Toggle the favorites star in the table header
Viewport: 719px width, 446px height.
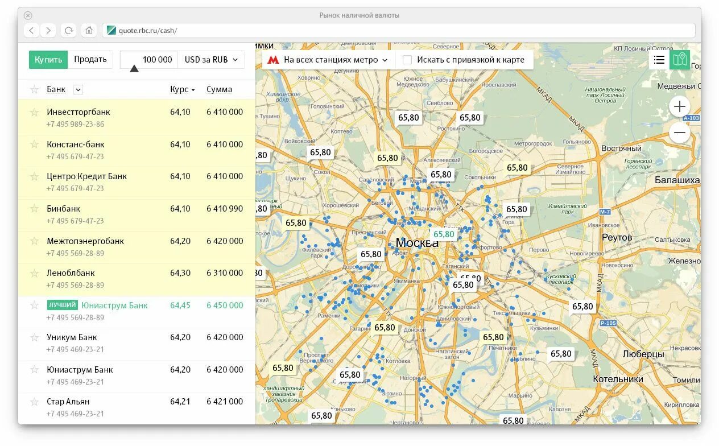35,89
